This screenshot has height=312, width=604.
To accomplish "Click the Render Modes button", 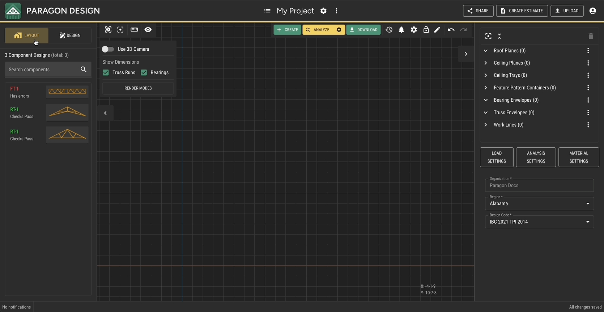I will coord(138,88).
